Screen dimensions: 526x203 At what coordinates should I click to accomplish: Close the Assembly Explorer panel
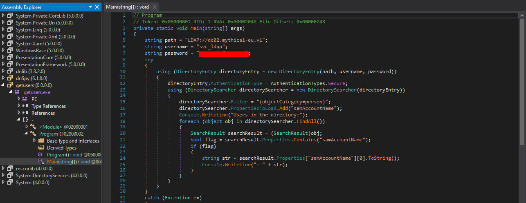pyautogui.click(x=97, y=7)
